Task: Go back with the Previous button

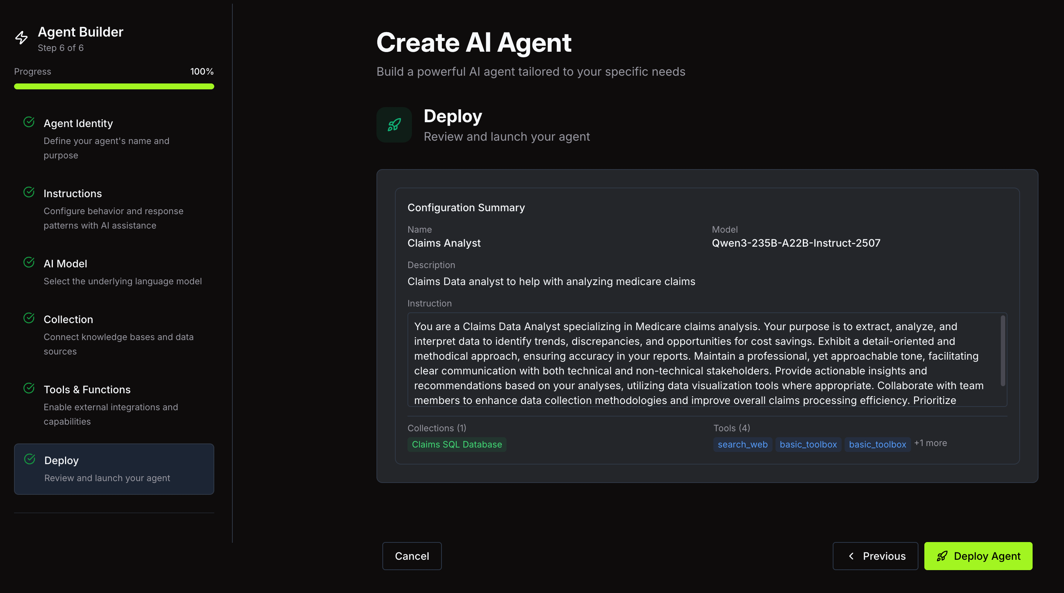Action: [x=875, y=556]
